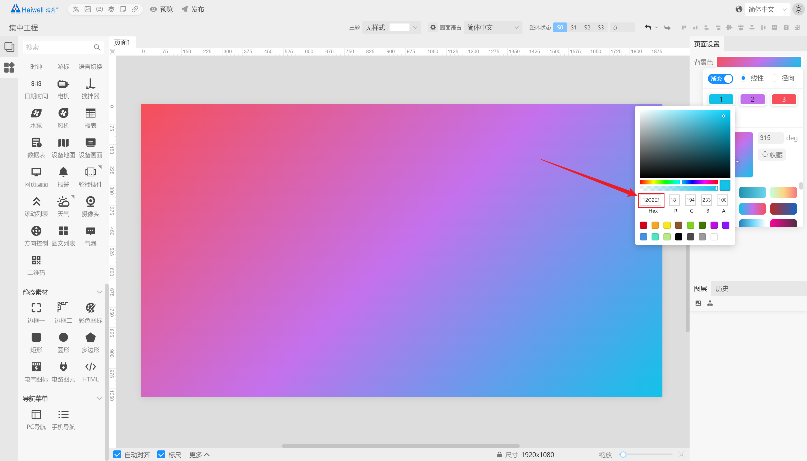Switch to the 历史 history tab
Viewport: 807px width, 461px height.
click(722, 288)
